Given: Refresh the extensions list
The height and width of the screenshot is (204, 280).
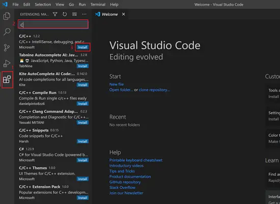Looking at the screenshot, I should pos(65,14).
